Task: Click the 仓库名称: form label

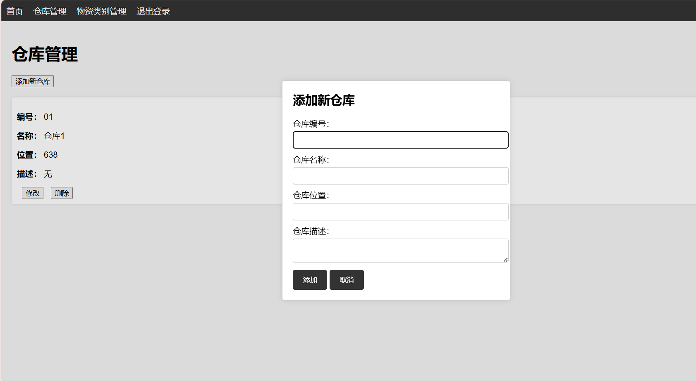Action: (311, 160)
